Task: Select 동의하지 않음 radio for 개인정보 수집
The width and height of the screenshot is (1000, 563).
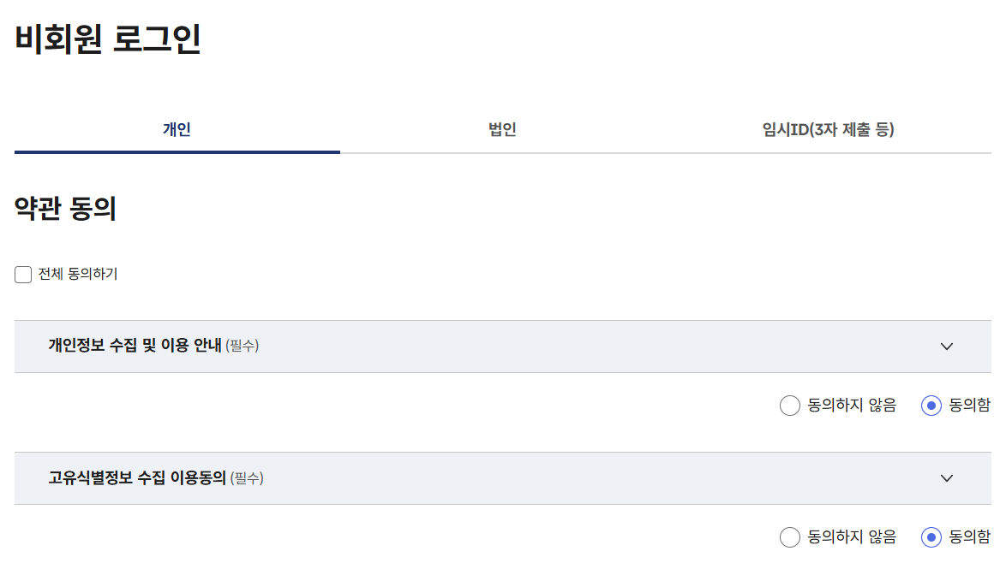Action: (x=789, y=405)
